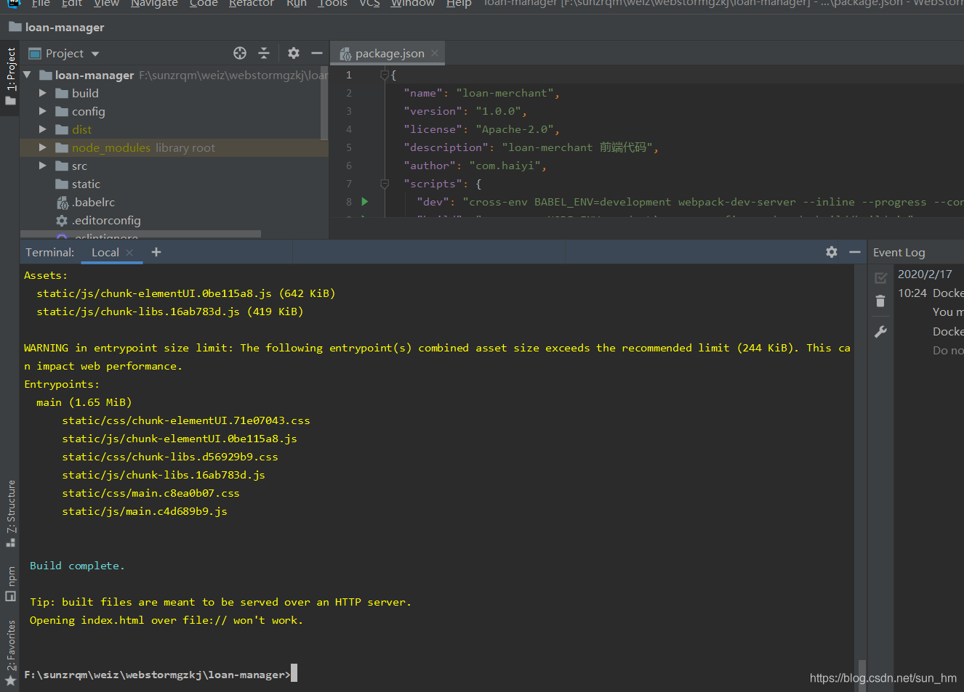This screenshot has height=692, width=964.
Task: Expand the src folder
Action: coord(42,166)
